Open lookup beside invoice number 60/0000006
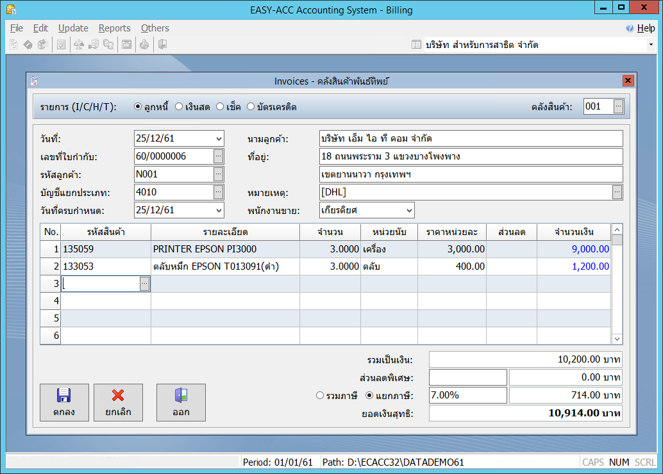This screenshot has width=663, height=474. tap(219, 156)
